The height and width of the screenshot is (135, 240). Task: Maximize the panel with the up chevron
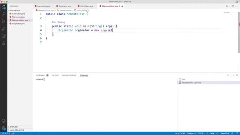234,75
